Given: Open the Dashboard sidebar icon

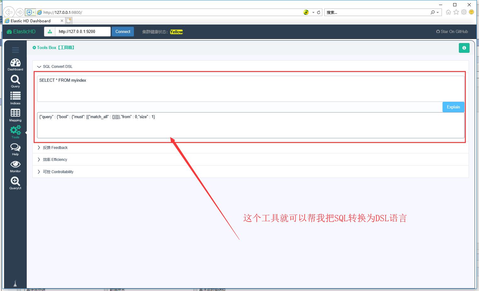Looking at the screenshot, I should (15, 64).
